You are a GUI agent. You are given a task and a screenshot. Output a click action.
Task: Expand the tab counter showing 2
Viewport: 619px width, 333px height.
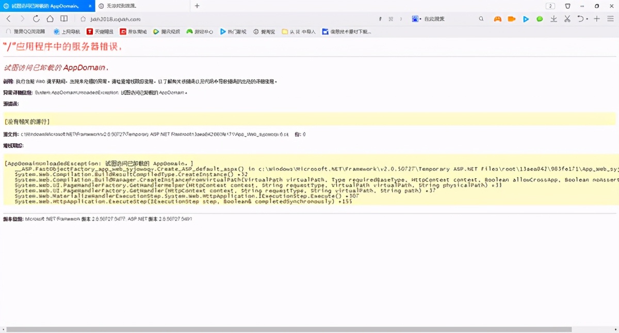(550, 6)
